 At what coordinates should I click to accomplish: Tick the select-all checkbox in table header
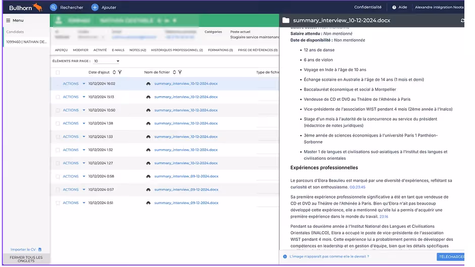58,73
